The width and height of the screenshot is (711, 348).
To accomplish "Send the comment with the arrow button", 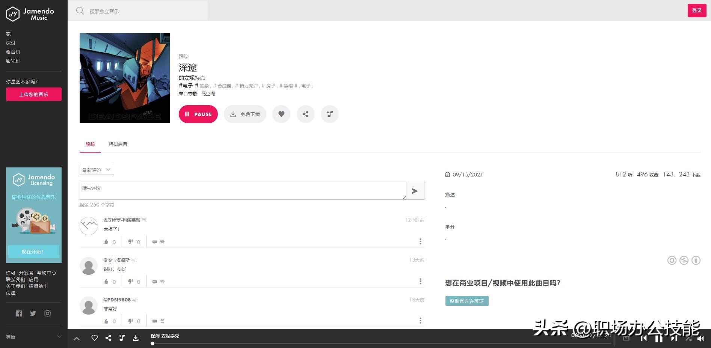I will click(415, 191).
